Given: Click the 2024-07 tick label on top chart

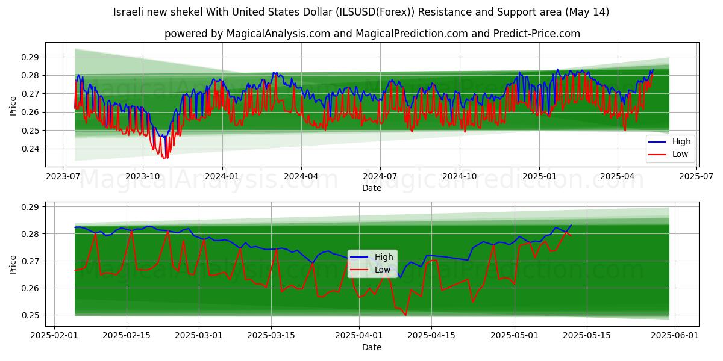Looking at the screenshot, I should 380,177.
